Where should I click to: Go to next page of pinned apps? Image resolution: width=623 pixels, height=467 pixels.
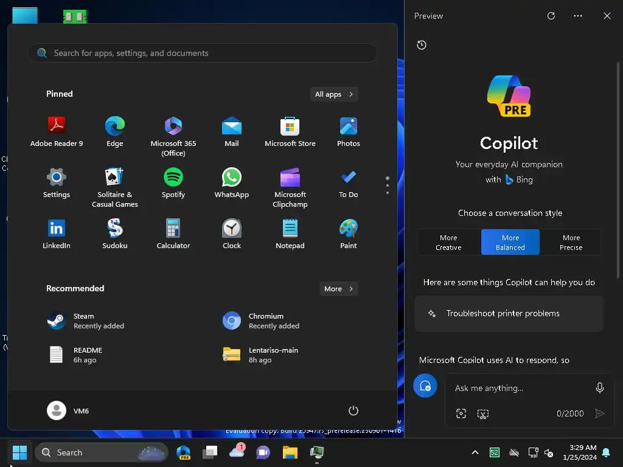click(388, 193)
